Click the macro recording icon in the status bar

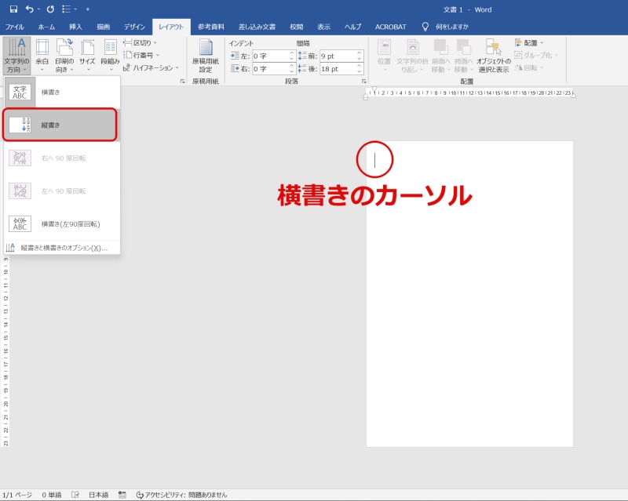(x=122, y=495)
